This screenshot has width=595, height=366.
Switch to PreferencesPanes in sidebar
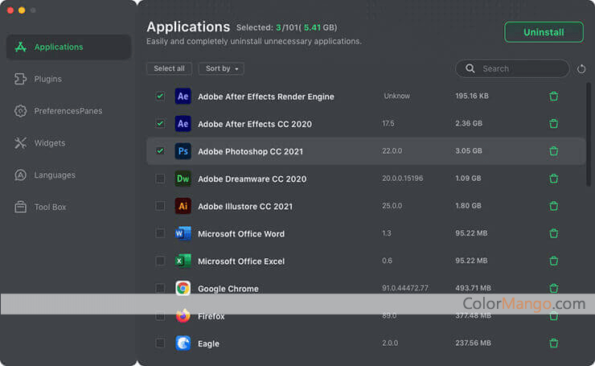[68, 111]
